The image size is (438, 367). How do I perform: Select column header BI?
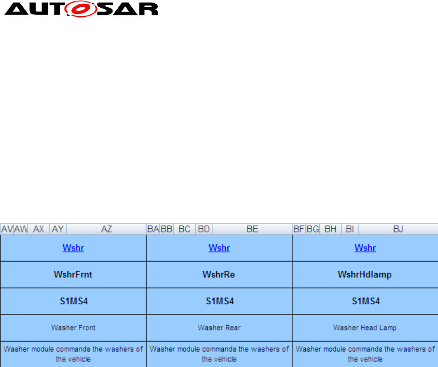click(x=350, y=229)
